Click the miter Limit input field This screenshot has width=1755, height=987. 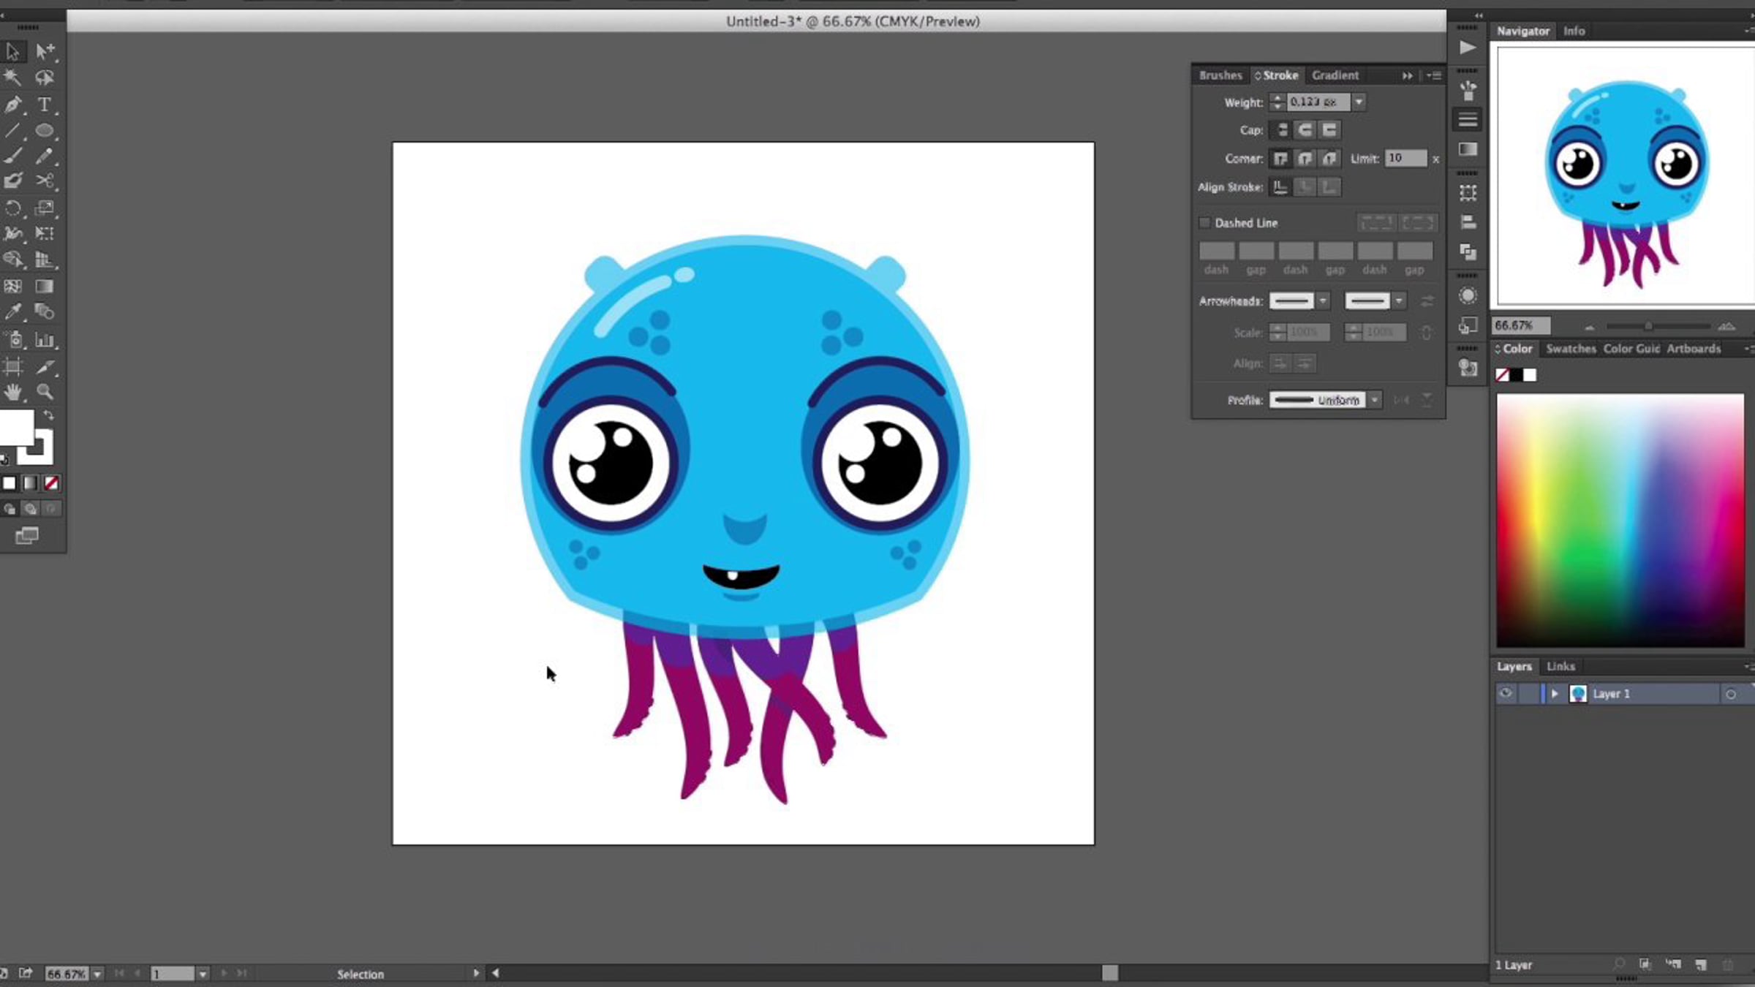click(x=1405, y=158)
